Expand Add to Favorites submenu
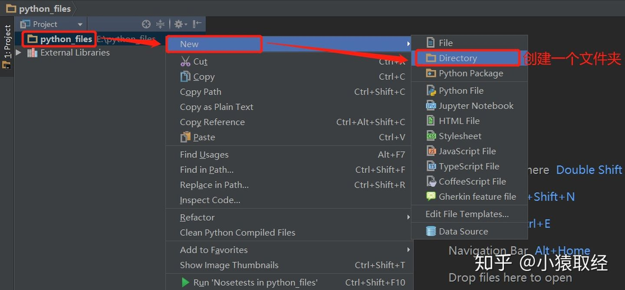Image resolution: width=625 pixels, height=290 pixels. pos(408,250)
